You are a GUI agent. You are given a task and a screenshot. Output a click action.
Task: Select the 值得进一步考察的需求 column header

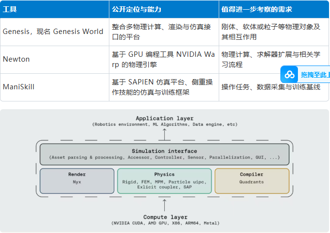click(x=274, y=9)
